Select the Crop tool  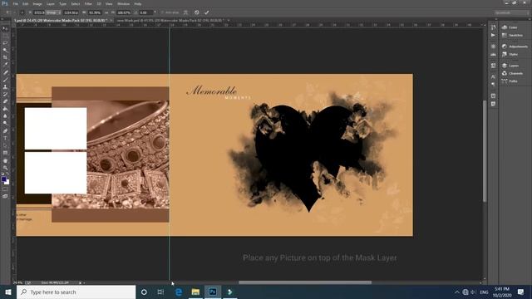5,57
